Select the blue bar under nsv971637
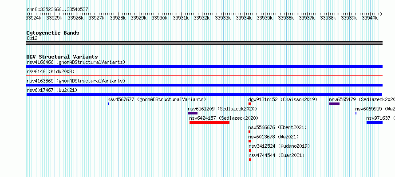 point(375,122)
